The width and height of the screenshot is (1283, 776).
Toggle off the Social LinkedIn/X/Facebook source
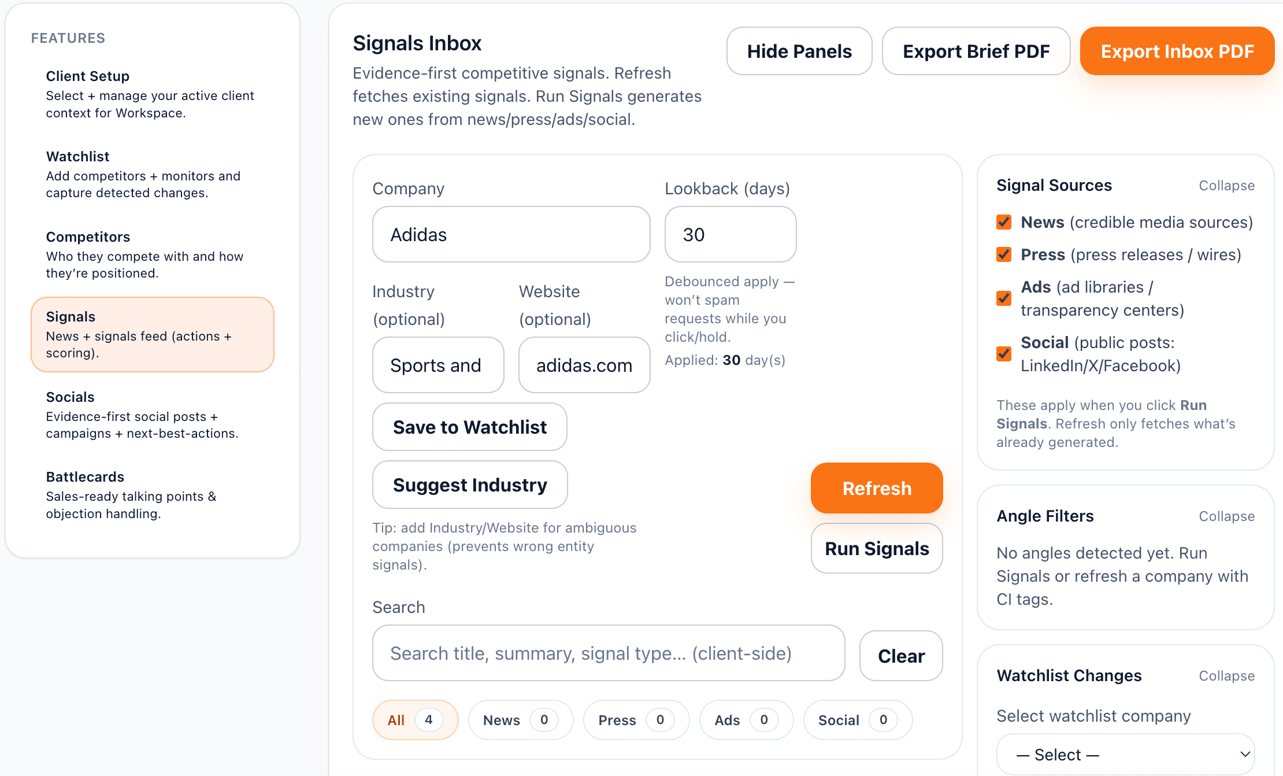1004,354
